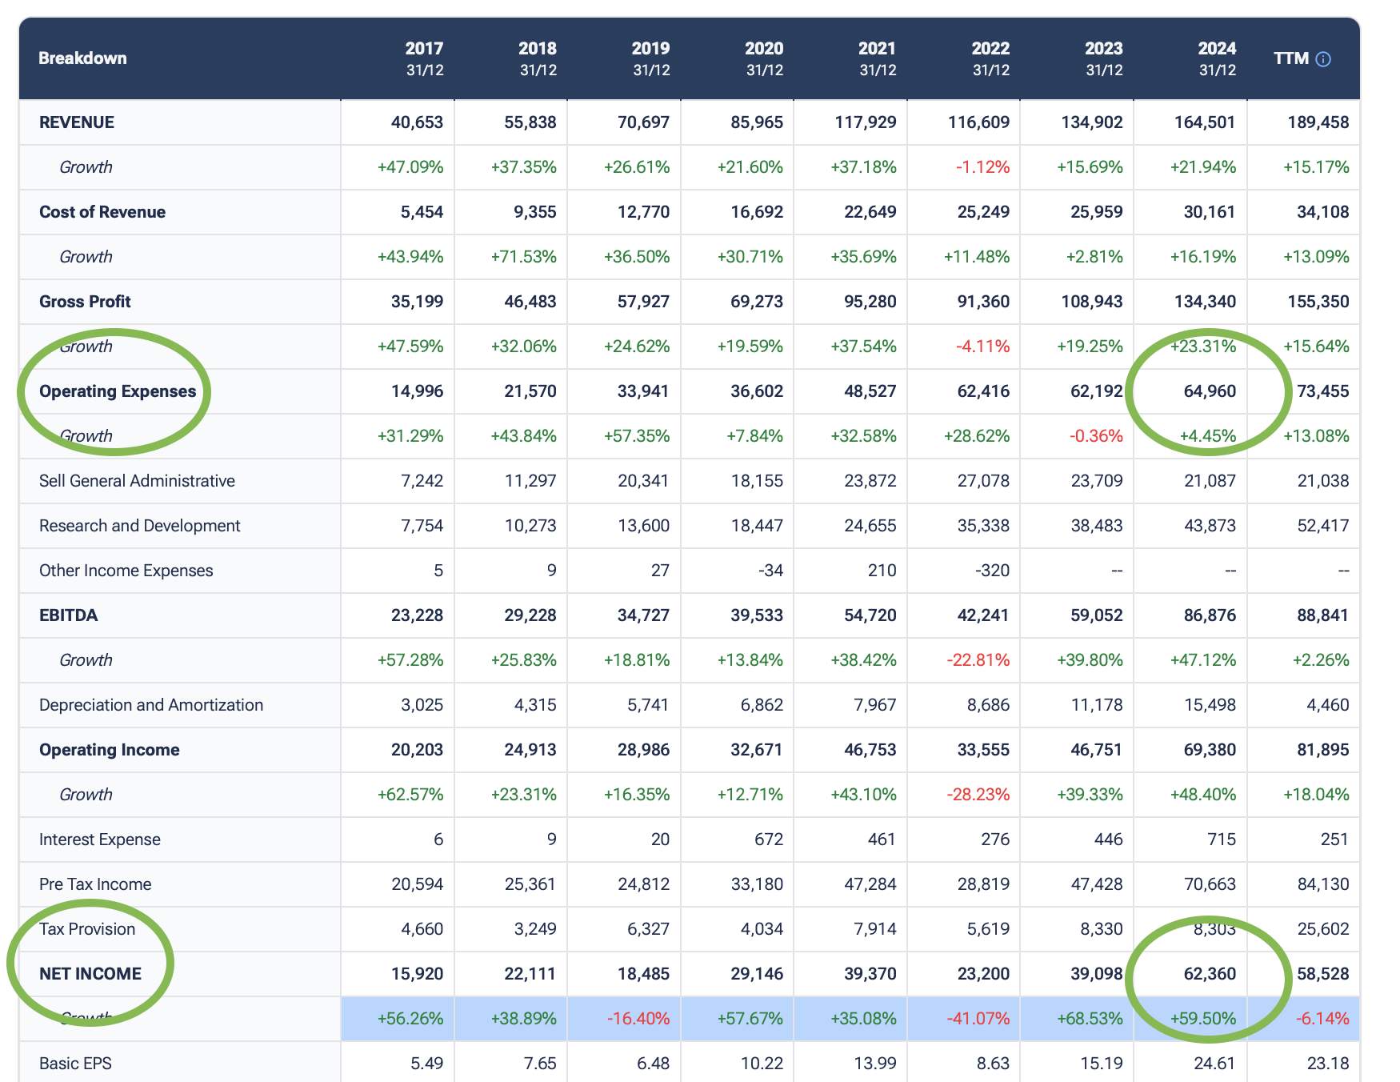
Task: Click the Research and Development row label
Action: 139,526
